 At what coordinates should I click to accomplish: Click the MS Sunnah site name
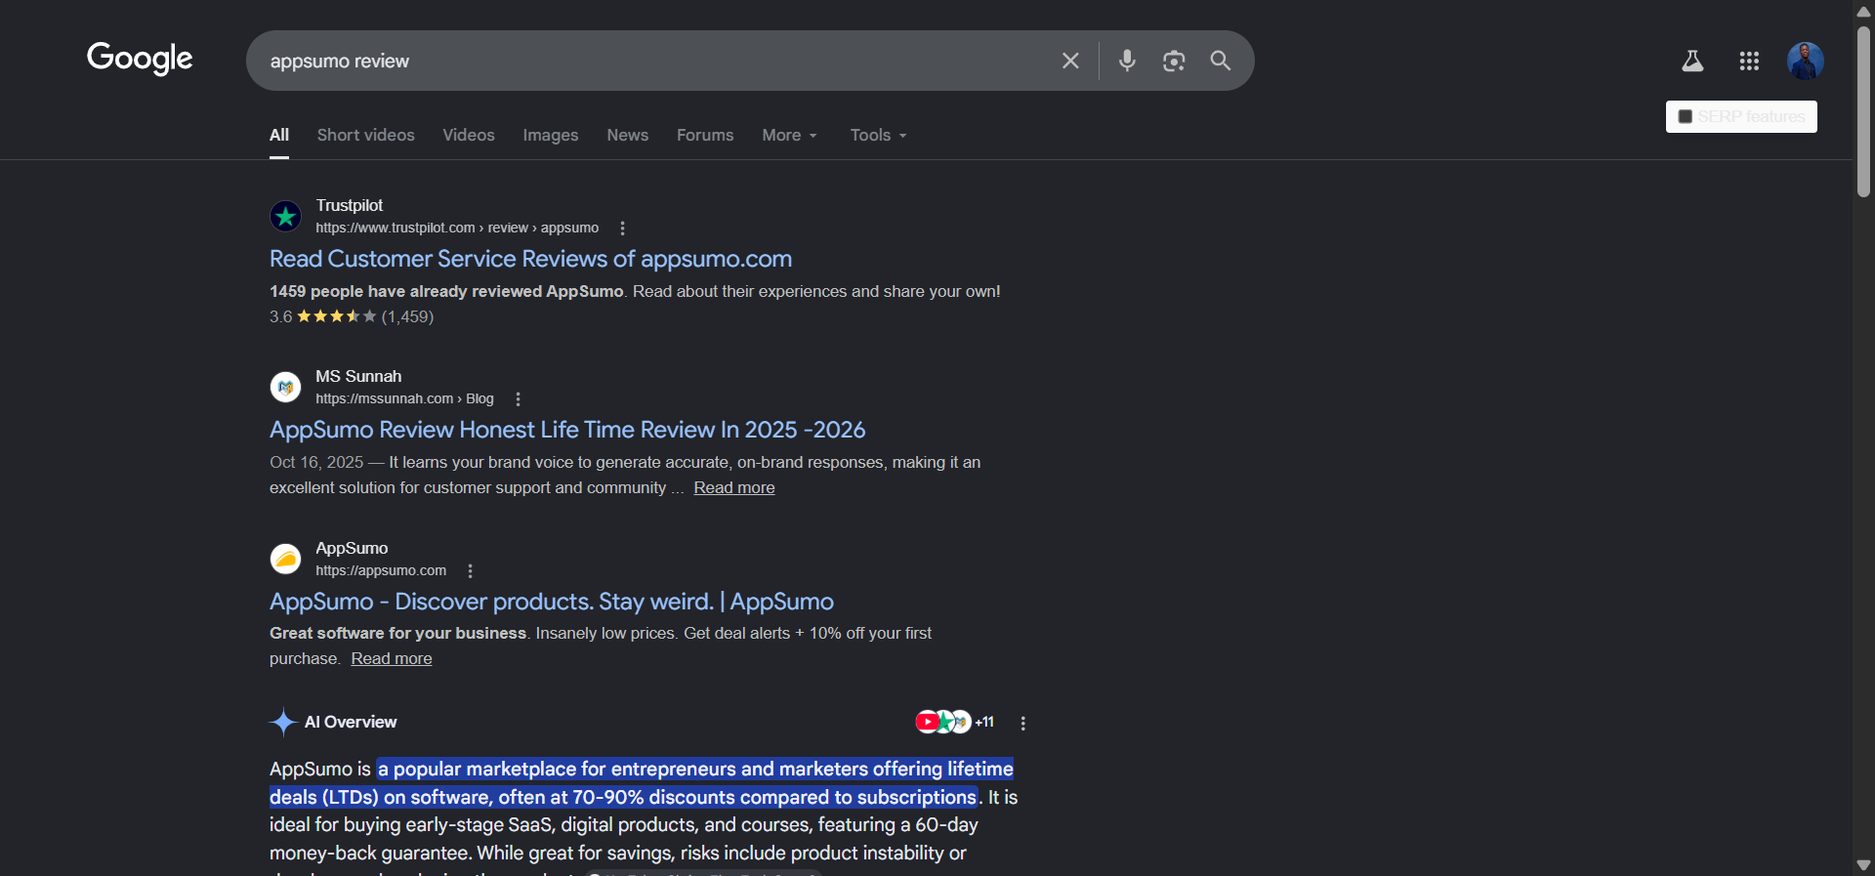point(358,376)
